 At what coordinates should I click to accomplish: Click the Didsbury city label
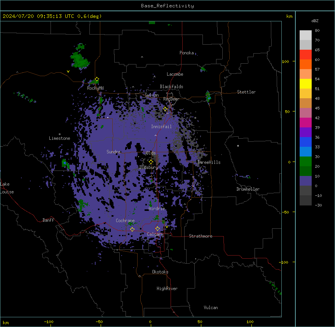[148, 167]
